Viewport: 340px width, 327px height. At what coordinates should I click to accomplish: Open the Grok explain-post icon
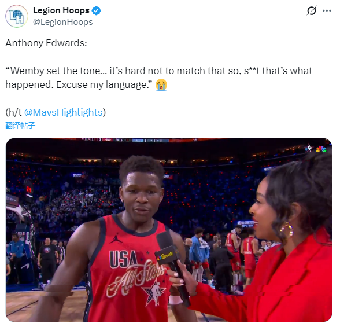[x=311, y=10]
